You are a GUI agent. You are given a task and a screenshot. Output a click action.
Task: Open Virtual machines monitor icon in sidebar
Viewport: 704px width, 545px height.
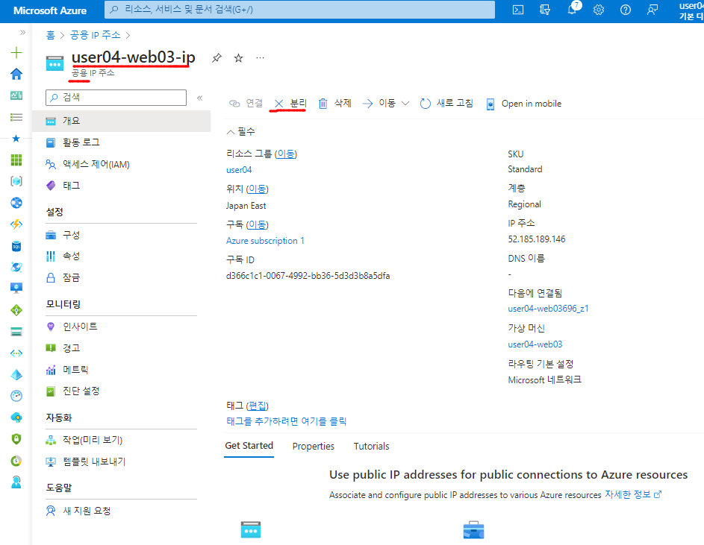16,288
